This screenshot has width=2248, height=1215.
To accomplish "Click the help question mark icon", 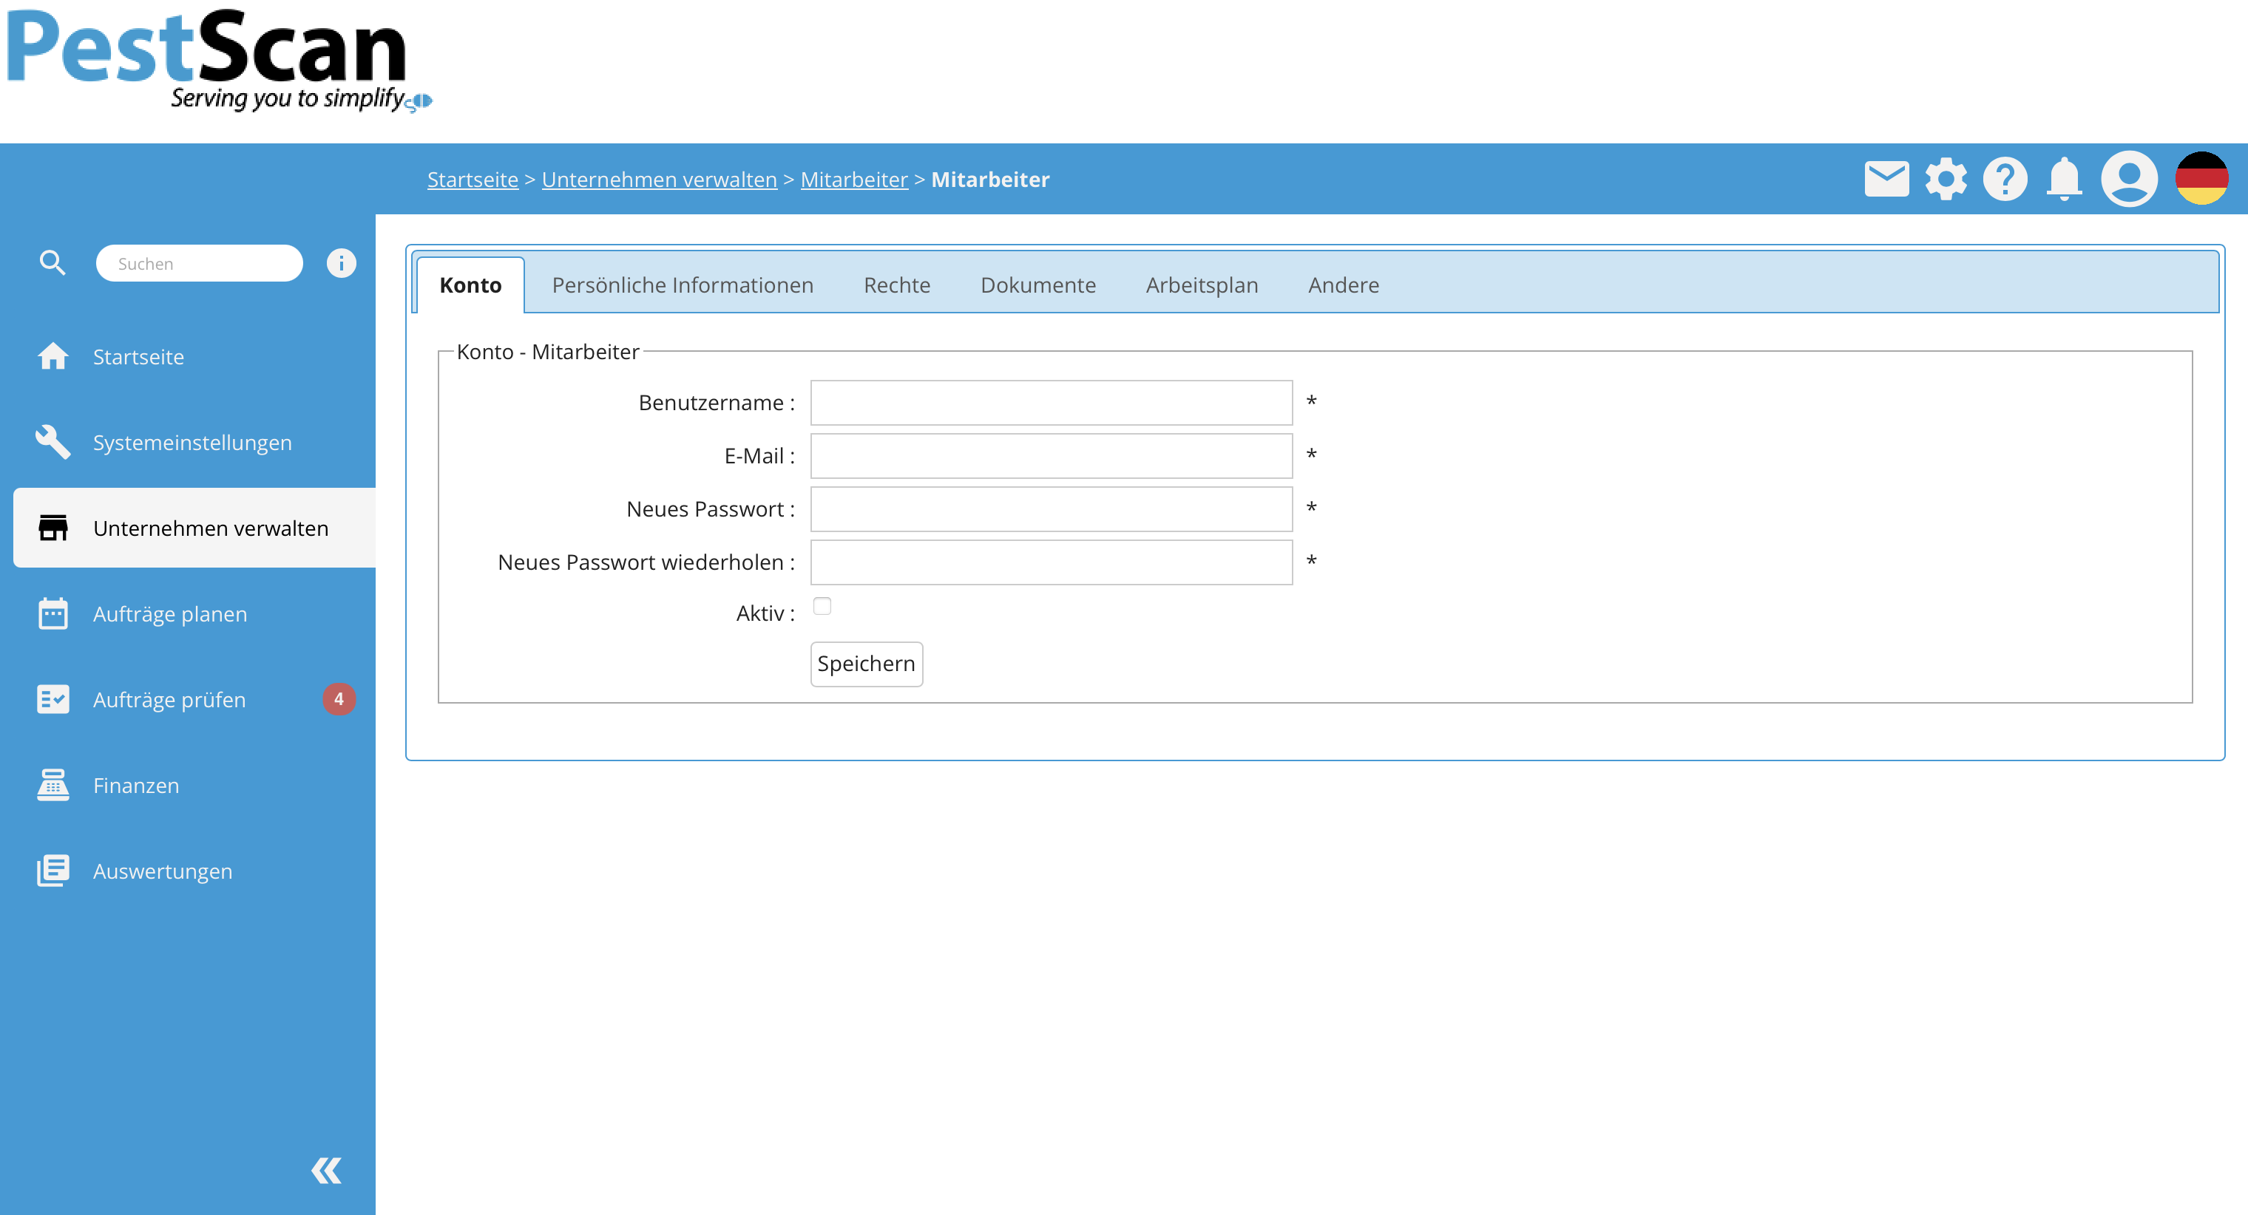I will click(x=2005, y=179).
